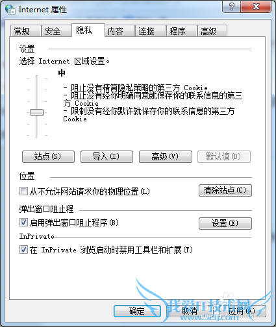Image resolution: width=276 pixels, height=327 pixels.
Task: Click the Internet Properties globe icon
Action: tap(10, 9)
